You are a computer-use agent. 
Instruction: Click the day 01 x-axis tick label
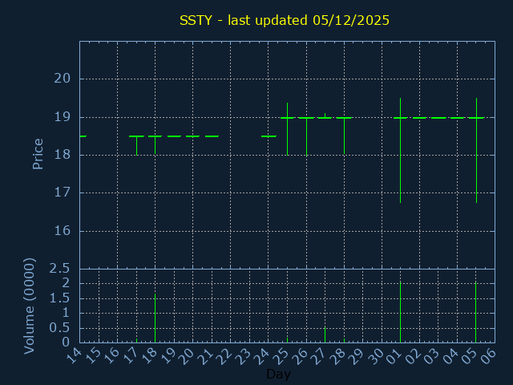[x=394, y=355]
